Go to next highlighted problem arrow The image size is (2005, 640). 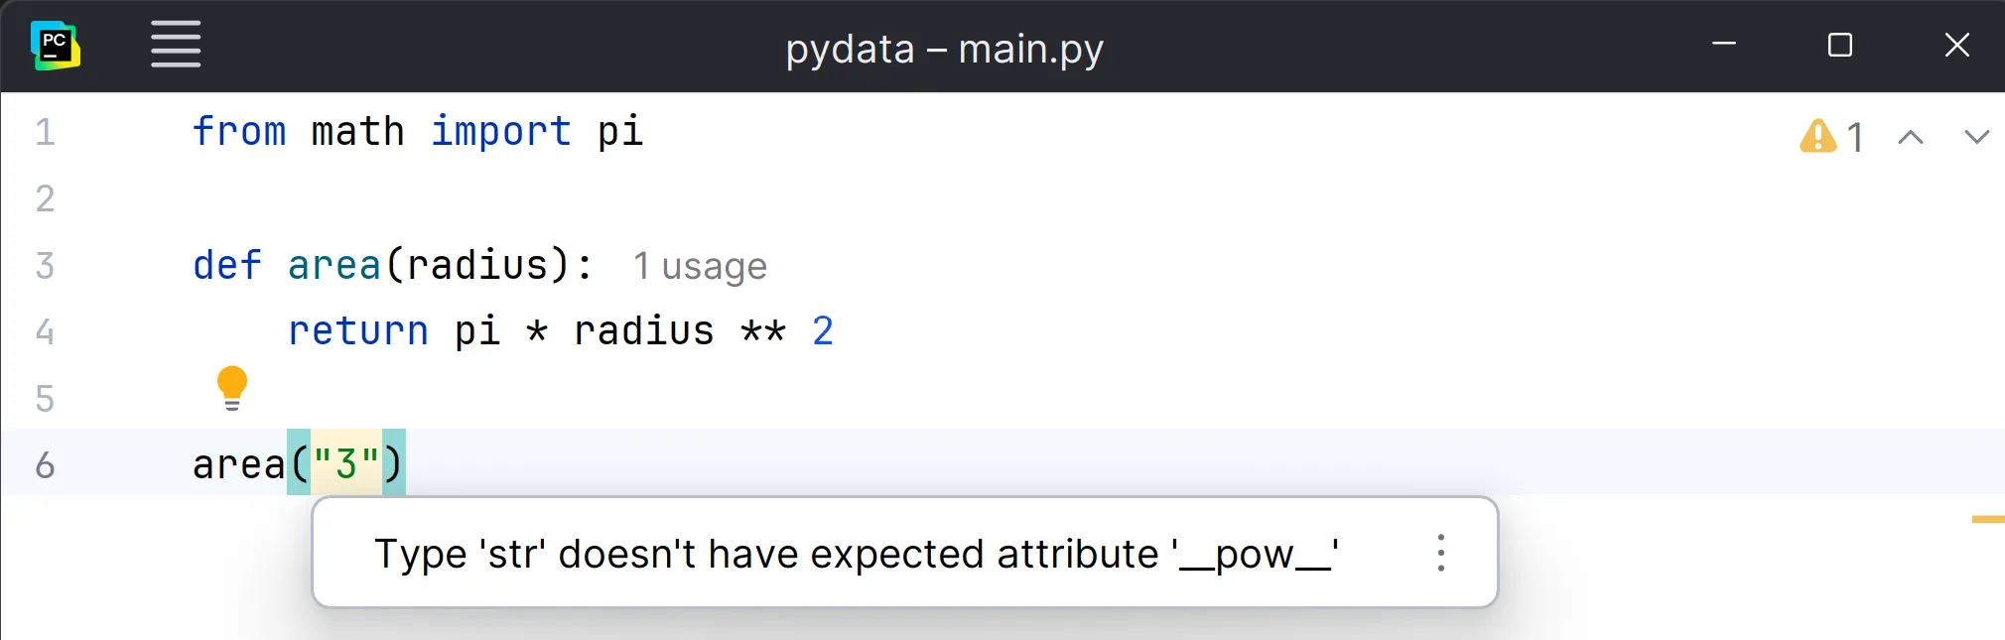1977,137
